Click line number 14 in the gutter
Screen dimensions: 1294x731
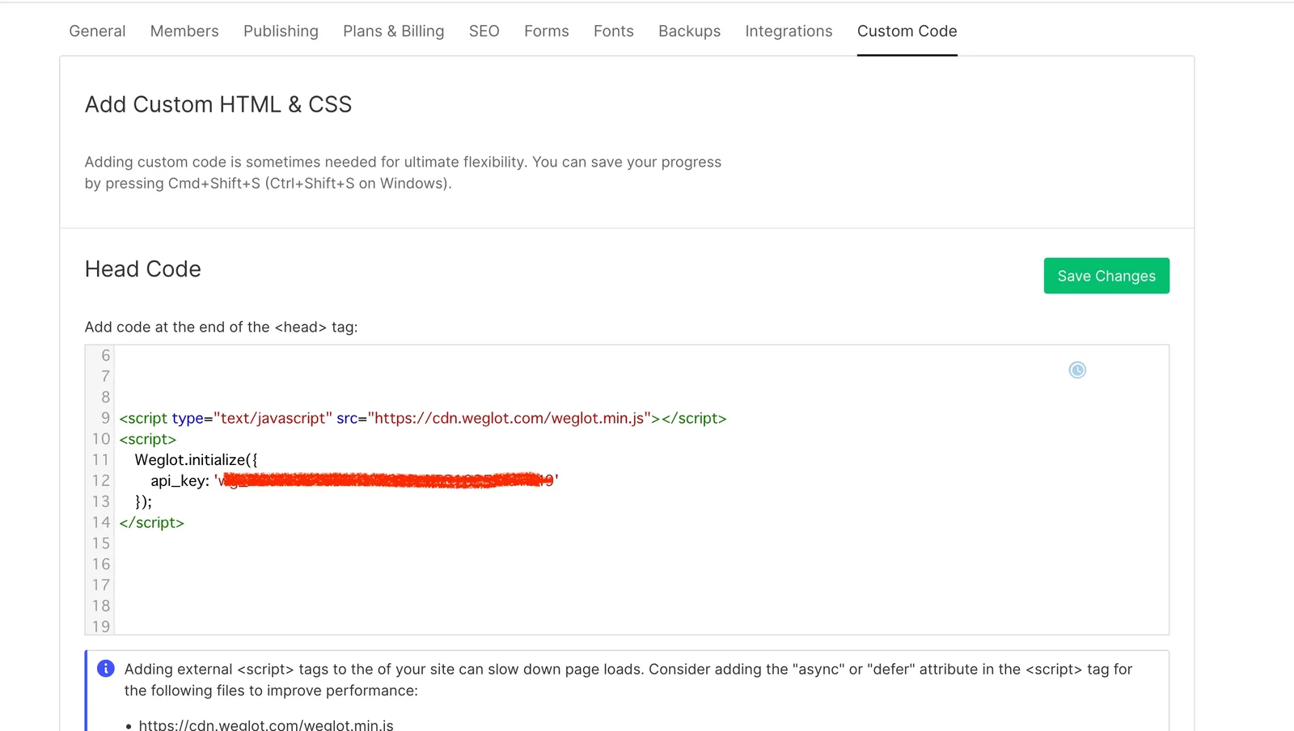[x=101, y=522]
